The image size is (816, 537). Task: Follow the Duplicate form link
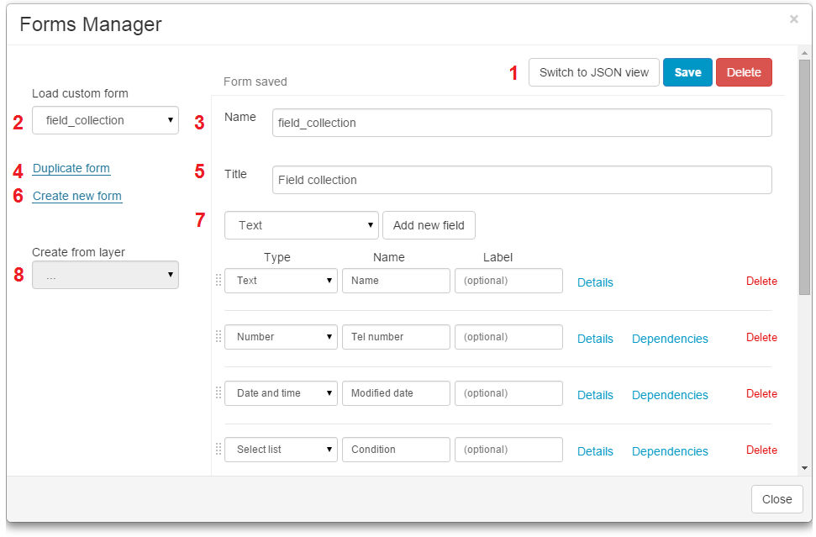coord(71,169)
